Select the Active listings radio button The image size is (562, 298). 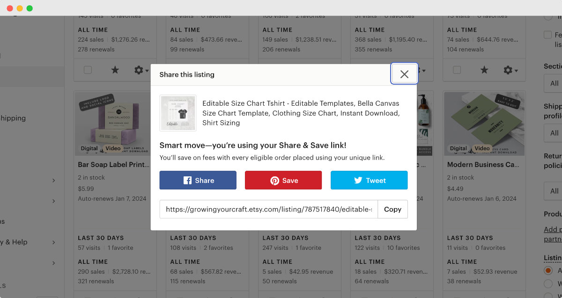click(x=547, y=270)
